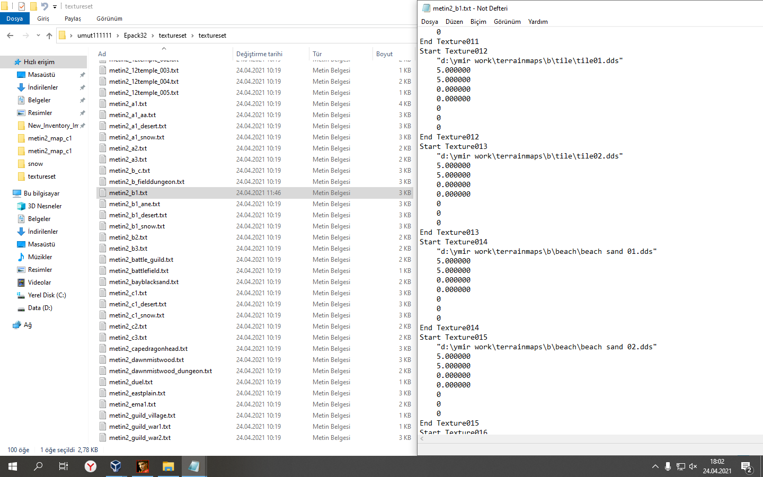Screen dimensions: 763x477
Task: Click Epack32 in the address breadcrumb
Action: 135,36
